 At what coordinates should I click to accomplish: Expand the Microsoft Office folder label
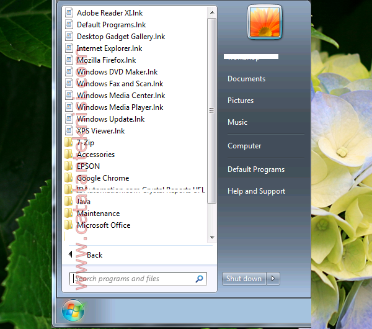pyautogui.click(x=104, y=225)
